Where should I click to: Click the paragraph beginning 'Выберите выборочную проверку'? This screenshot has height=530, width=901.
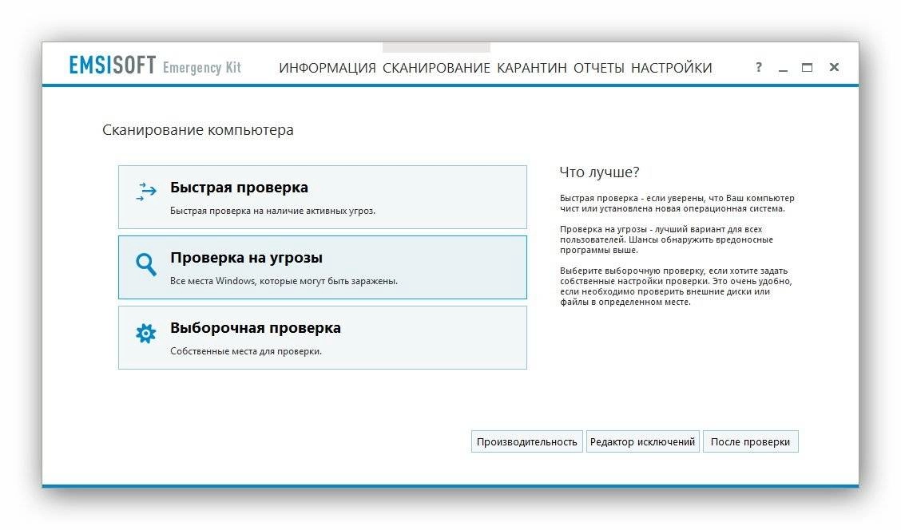[x=676, y=286]
